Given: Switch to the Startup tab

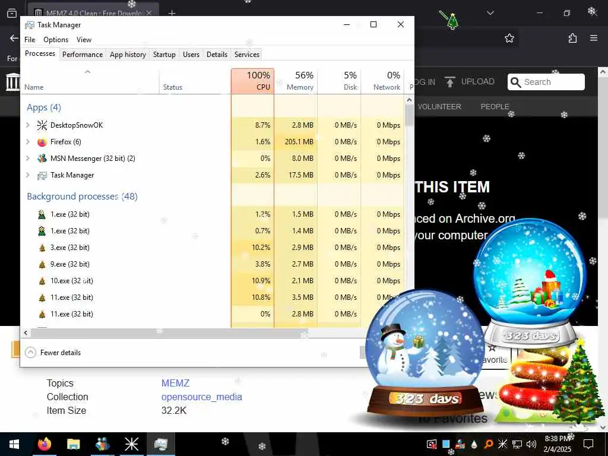Looking at the screenshot, I should click(x=164, y=54).
